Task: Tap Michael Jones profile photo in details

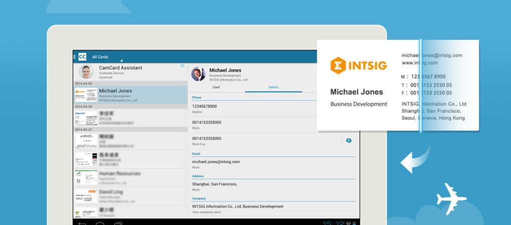Action: pos(198,74)
